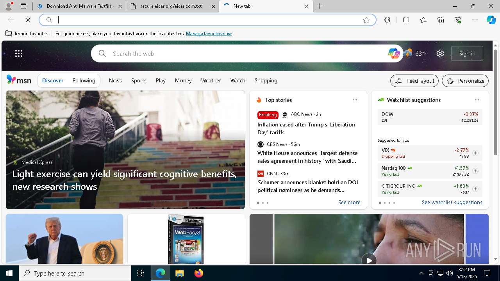The height and width of the screenshot is (281, 500).
Task: Go to the Watch section
Action: click(x=238, y=80)
